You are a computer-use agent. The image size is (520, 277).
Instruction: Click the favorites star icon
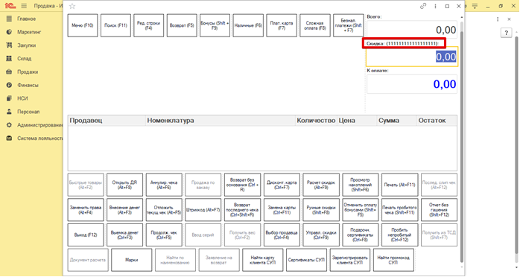72,6
